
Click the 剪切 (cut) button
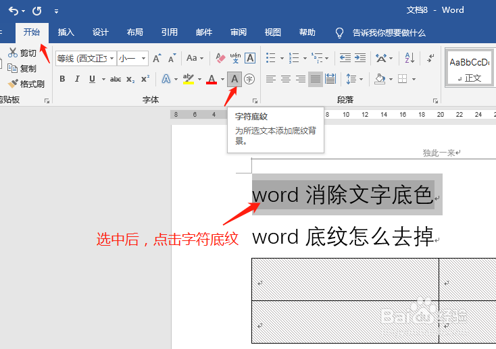pyautogui.click(x=22, y=53)
